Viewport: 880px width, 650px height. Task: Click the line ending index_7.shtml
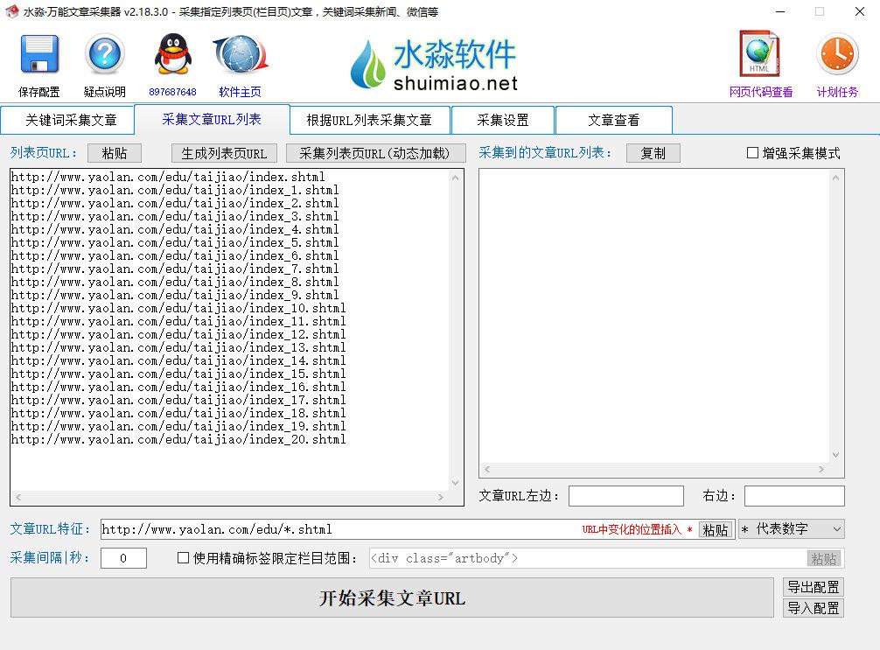175,269
